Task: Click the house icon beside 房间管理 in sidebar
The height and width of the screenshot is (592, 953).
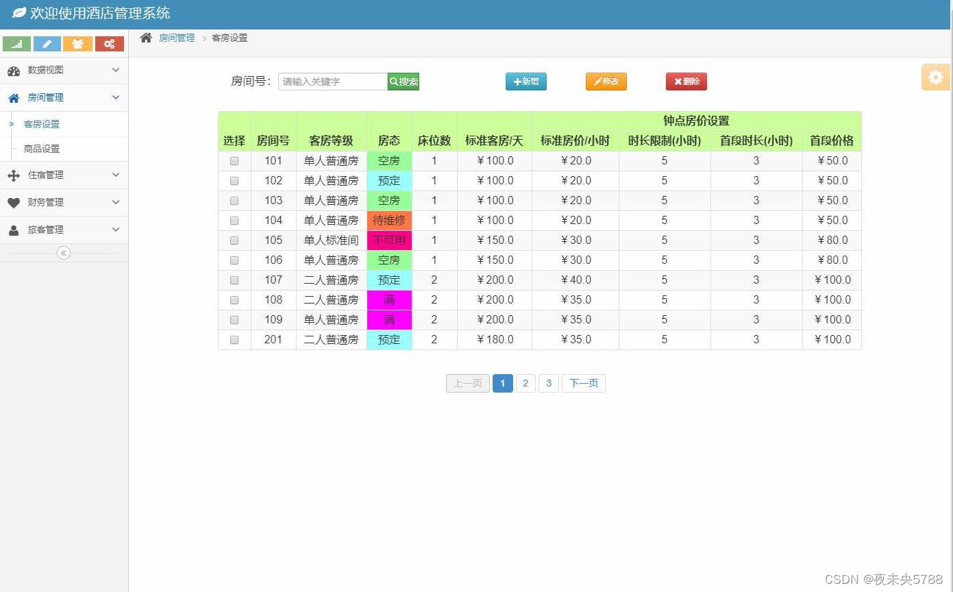Action: coord(14,98)
